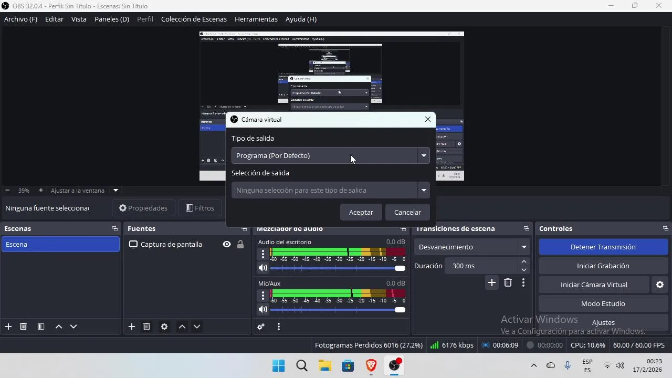Open Filtros for selected source
Image resolution: width=672 pixels, height=378 pixels.
point(200,208)
